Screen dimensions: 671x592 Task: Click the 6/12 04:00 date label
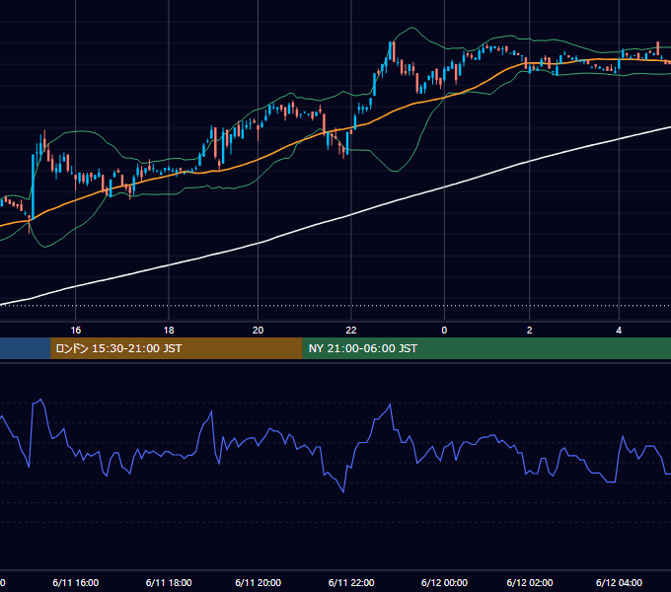[619, 582]
